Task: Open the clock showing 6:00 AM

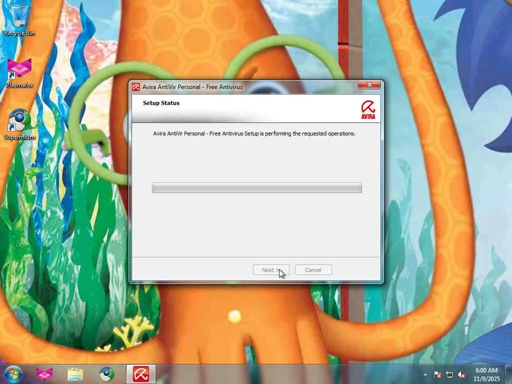Action: pos(486,374)
